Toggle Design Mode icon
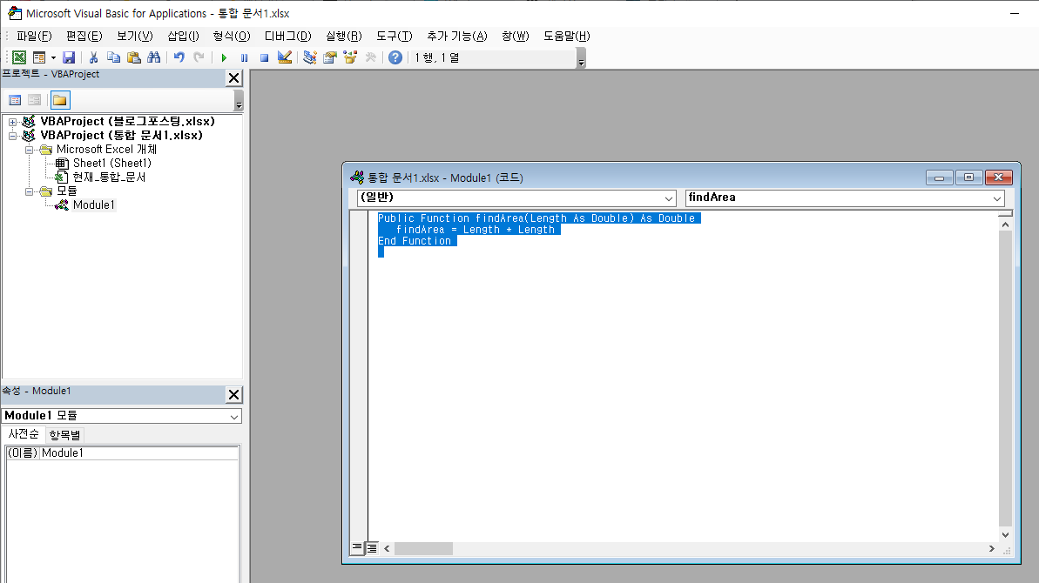Image resolution: width=1039 pixels, height=583 pixels. [284, 57]
